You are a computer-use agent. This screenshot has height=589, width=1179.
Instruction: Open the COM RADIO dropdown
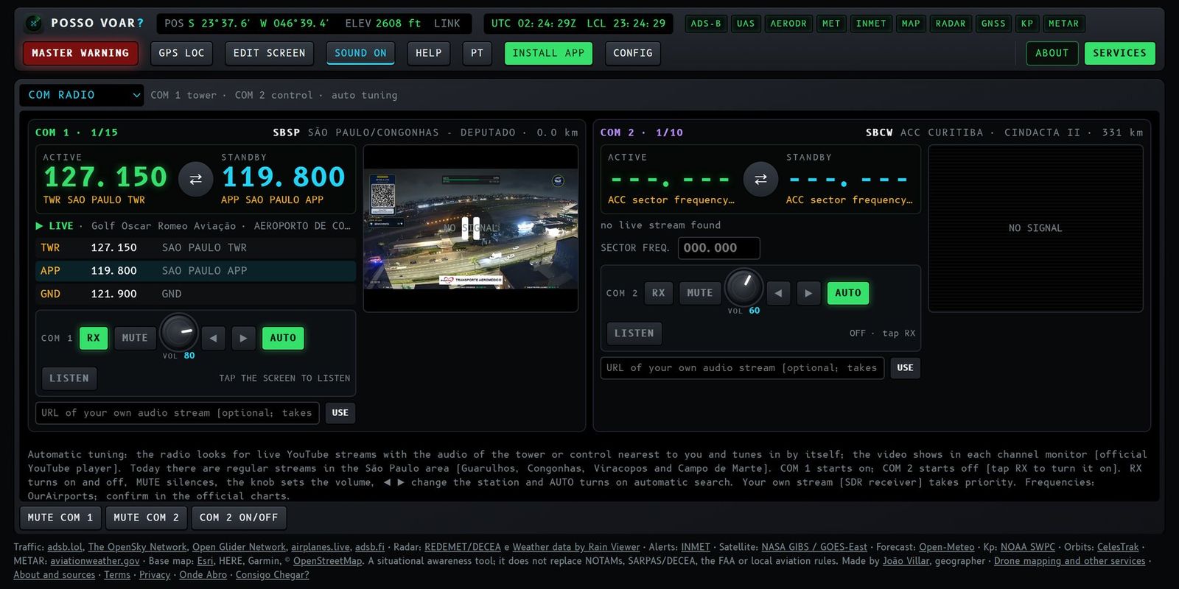click(x=83, y=95)
